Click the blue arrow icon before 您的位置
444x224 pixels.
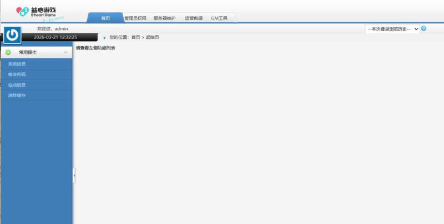[104, 37]
